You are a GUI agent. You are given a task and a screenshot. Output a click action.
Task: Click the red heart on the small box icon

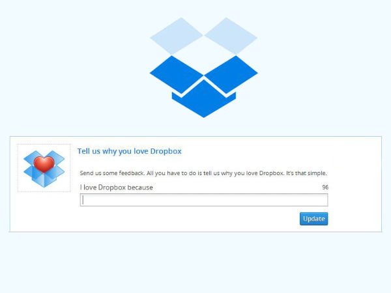pos(44,164)
